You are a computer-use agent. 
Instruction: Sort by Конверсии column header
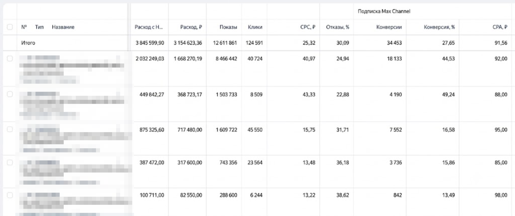[389, 27]
